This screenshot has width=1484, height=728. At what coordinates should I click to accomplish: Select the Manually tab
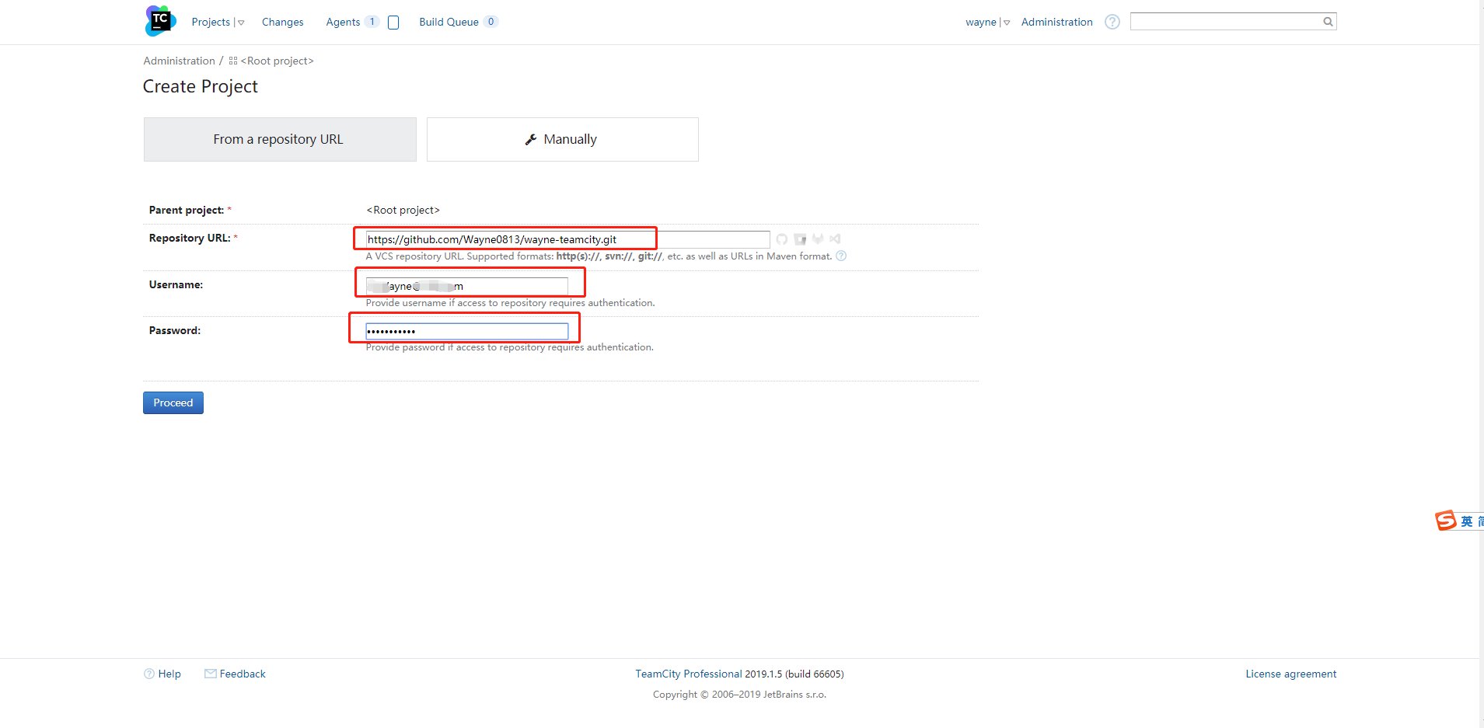(562, 139)
